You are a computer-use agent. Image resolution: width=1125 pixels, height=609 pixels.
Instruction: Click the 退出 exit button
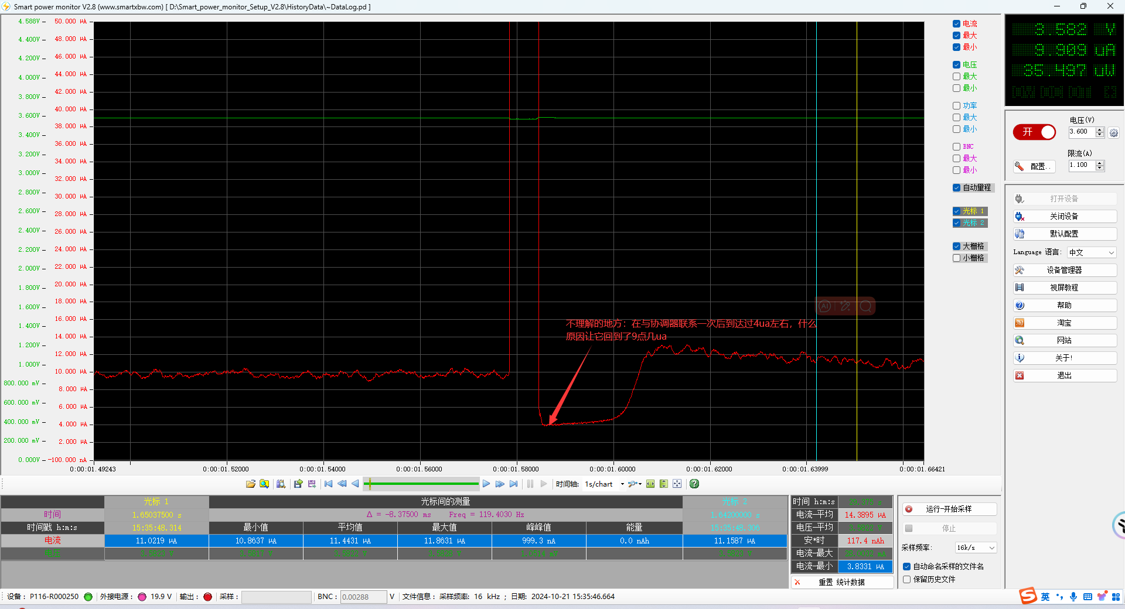[x=1065, y=376]
